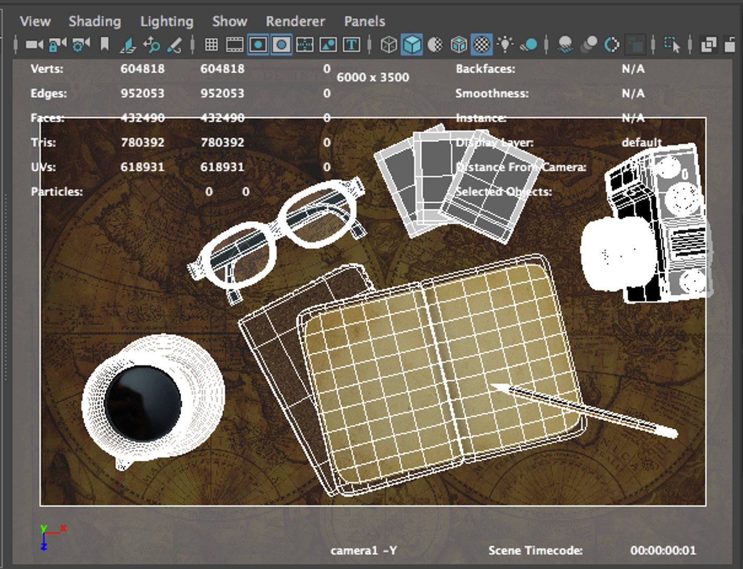Click the "6000 x 3500" resolution text
This screenshot has height=569, width=743.
pyautogui.click(x=373, y=77)
